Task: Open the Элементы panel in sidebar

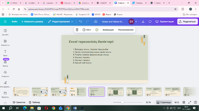Action: pos(5,43)
